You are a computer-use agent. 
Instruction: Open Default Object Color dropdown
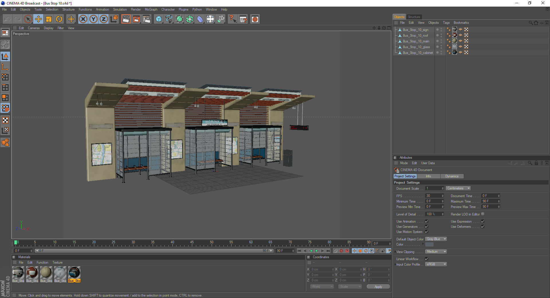pyautogui.click(x=436, y=239)
